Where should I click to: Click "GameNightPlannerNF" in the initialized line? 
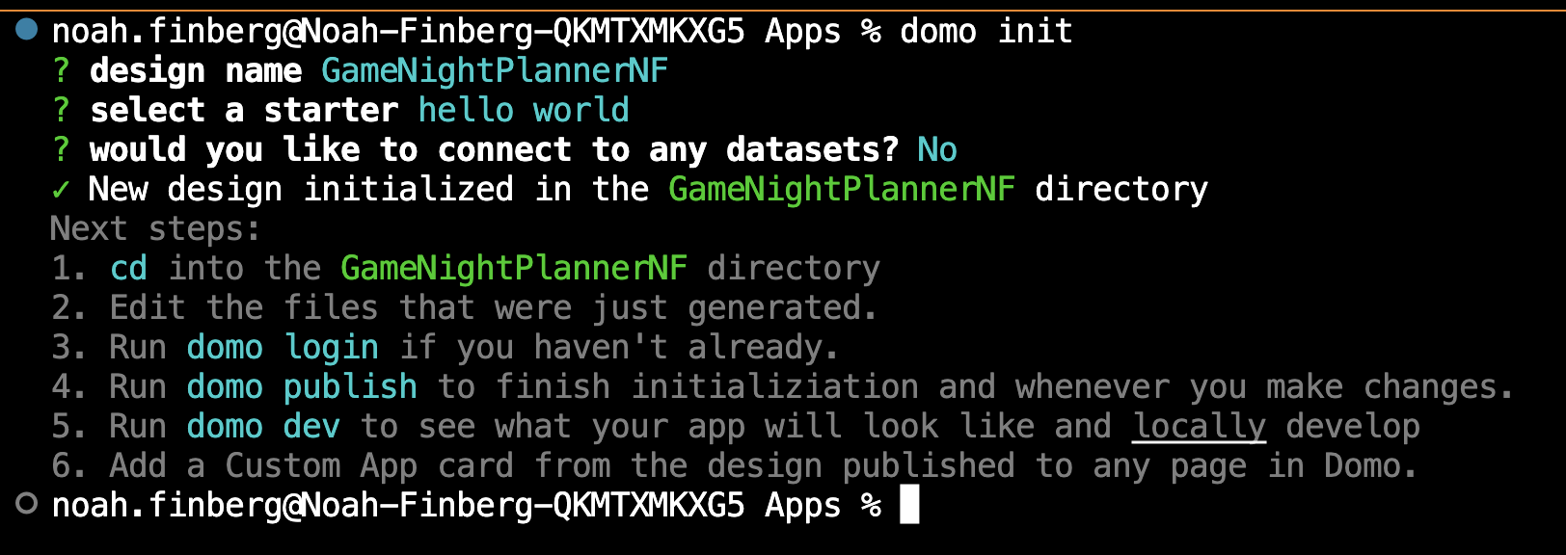click(842, 189)
